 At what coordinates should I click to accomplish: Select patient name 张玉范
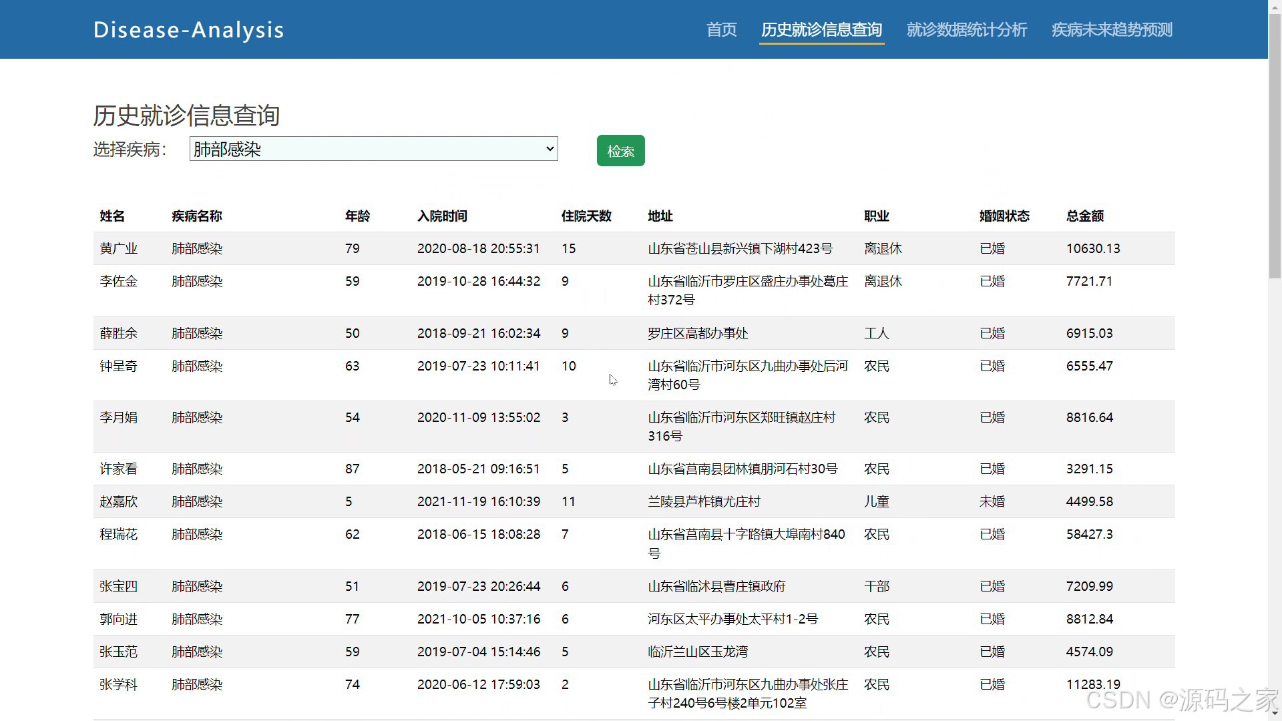[118, 652]
